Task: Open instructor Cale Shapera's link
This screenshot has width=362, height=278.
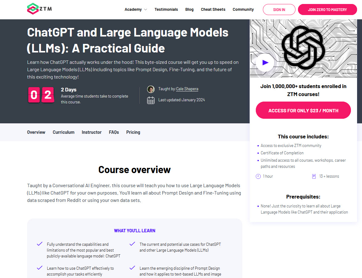Action: coord(187,89)
